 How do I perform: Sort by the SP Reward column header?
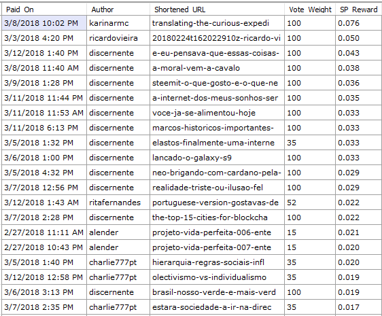359,10
